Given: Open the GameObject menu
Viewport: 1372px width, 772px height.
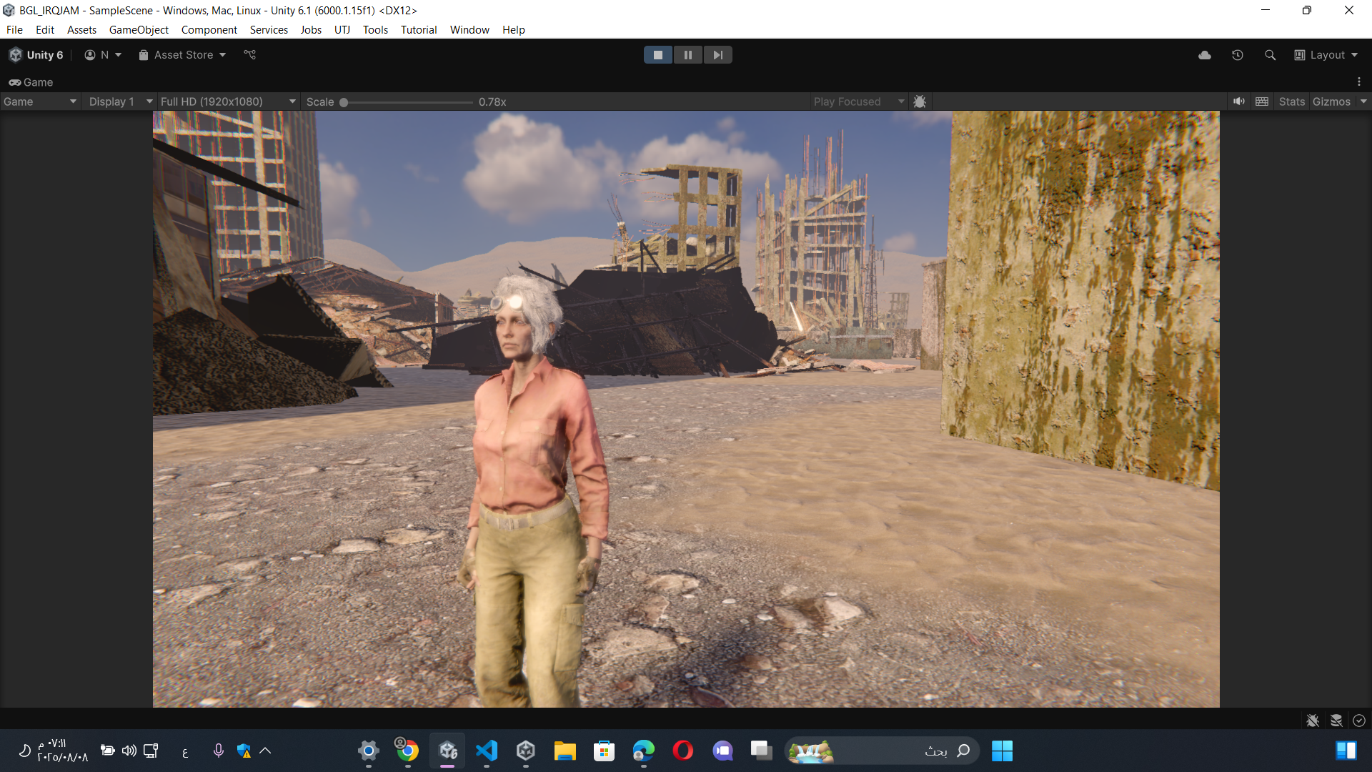Looking at the screenshot, I should coord(139,30).
